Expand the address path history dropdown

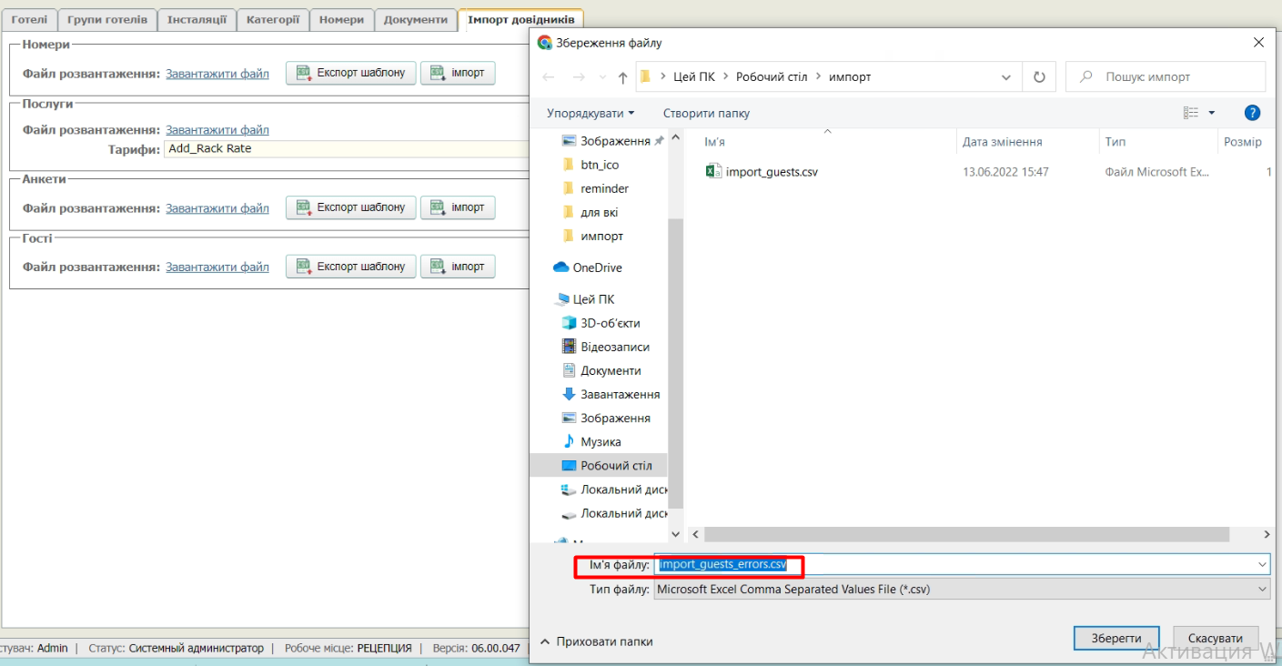tap(1005, 77)
